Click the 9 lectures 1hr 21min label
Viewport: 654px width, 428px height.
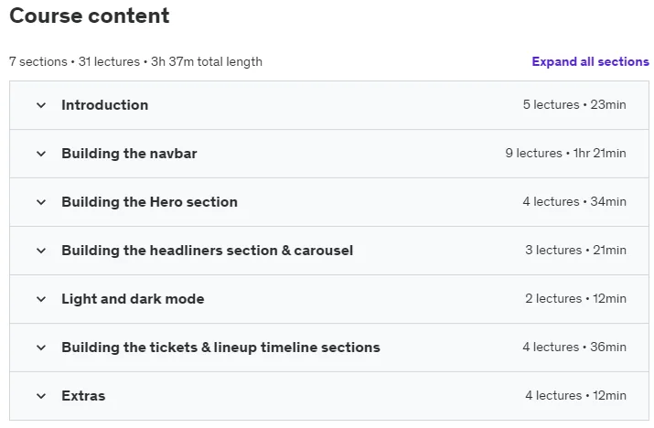(x=565, y=153)
